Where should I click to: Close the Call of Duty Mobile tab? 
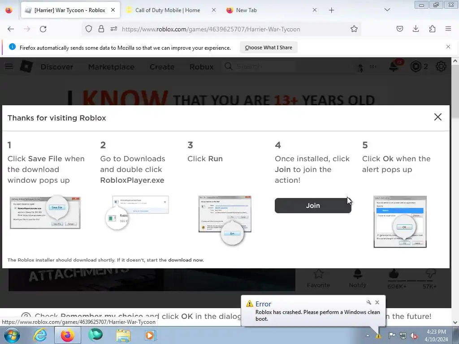pos(214,10)
